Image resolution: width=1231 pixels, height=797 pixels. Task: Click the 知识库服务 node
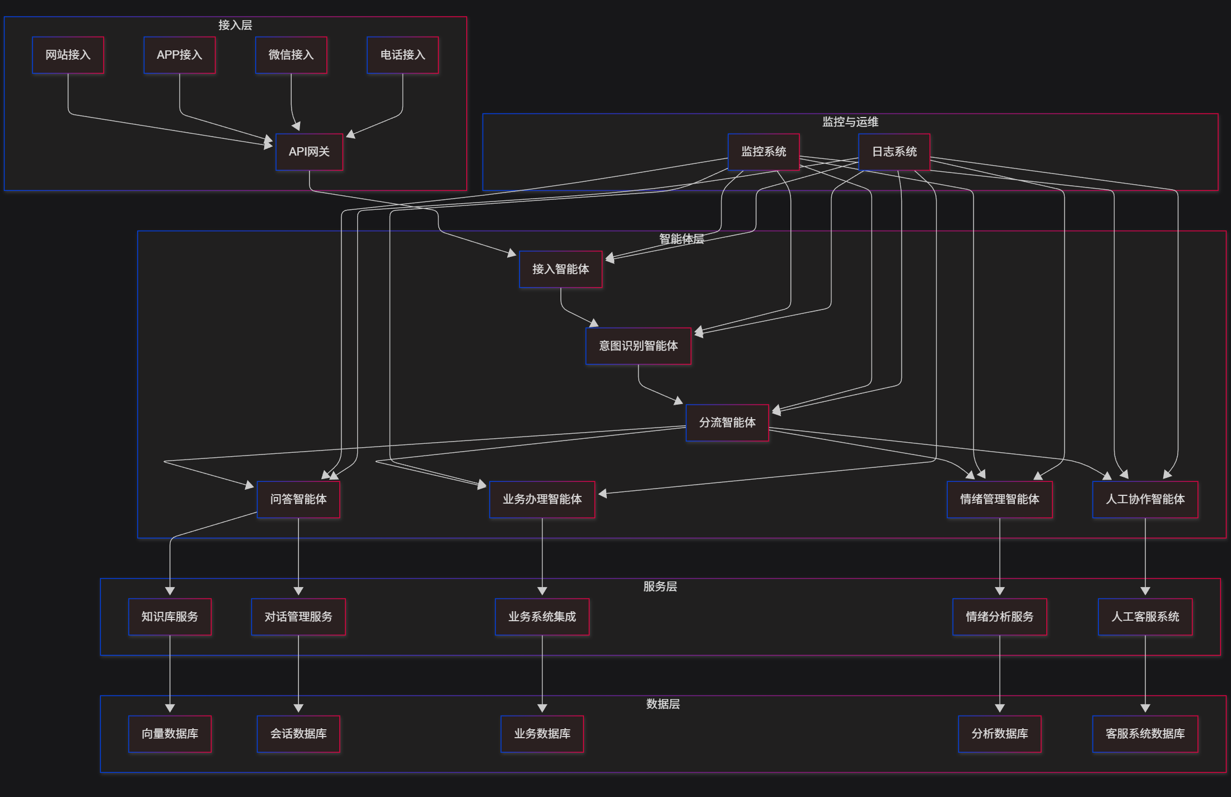tap(170, 617)
